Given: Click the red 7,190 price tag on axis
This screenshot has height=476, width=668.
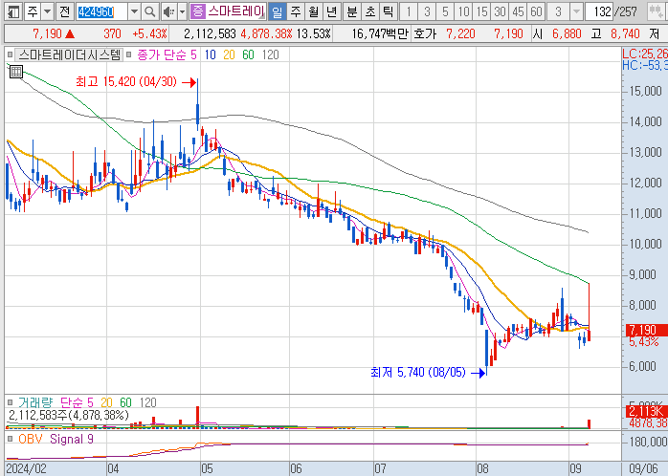Looking at the screenshot, I should tap(645, 330).
